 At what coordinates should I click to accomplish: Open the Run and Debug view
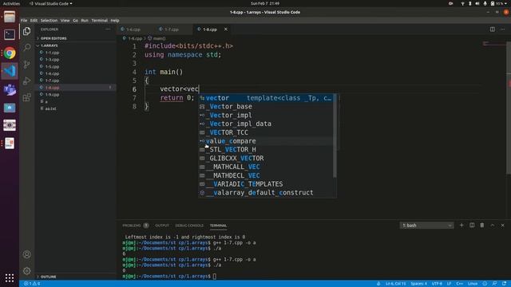(26, 81)
